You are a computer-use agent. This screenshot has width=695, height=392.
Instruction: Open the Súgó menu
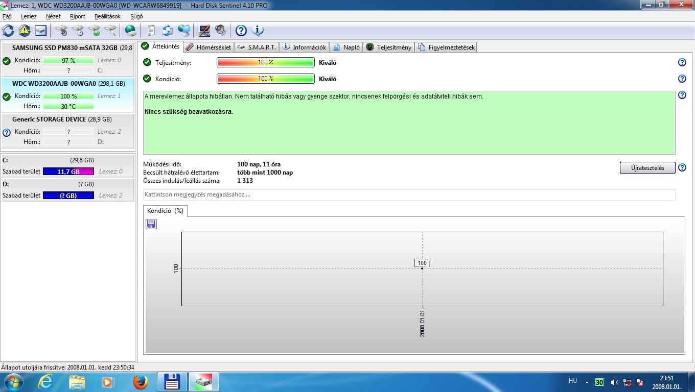136,16
